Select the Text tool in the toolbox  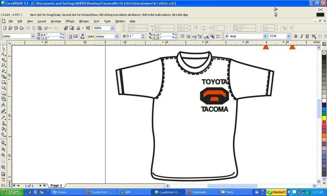3,105
